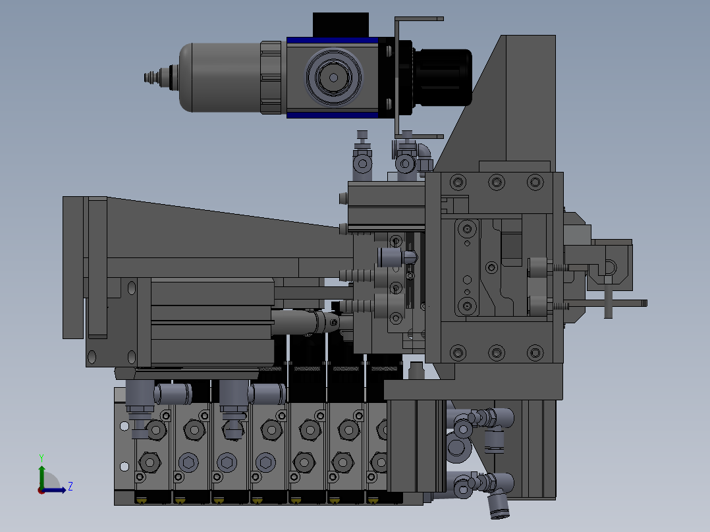Select the round pressure gauge face on the regulator
710x532 pixels.
click(x=334, y=78)
